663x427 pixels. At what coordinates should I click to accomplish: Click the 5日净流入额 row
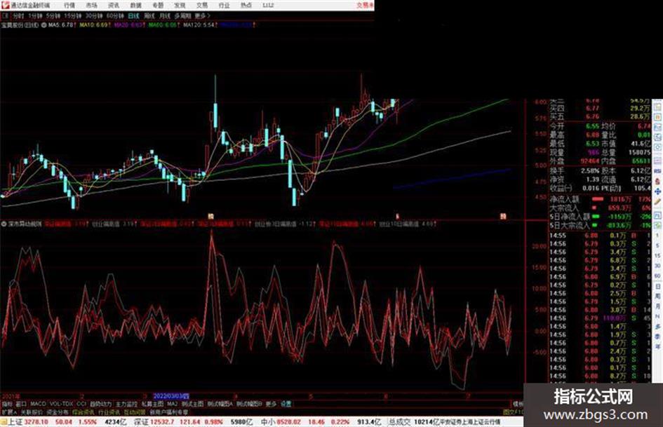(601, 217)
